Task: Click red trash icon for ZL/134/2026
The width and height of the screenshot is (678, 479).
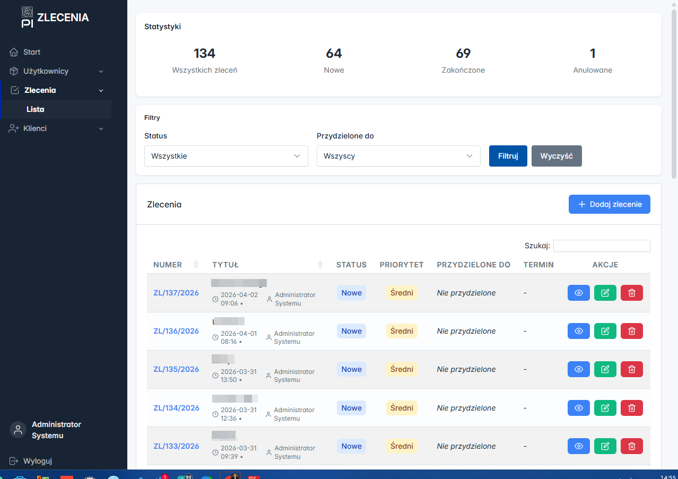Action: click(x=631, y=408)
